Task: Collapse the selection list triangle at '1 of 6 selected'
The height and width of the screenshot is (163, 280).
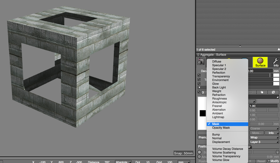Action: [279, 49]
